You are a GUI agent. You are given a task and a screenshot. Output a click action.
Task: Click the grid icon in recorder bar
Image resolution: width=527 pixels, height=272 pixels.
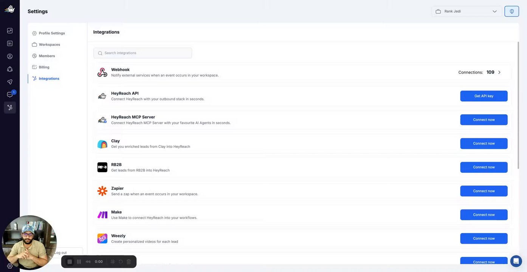tap(113, 261)
